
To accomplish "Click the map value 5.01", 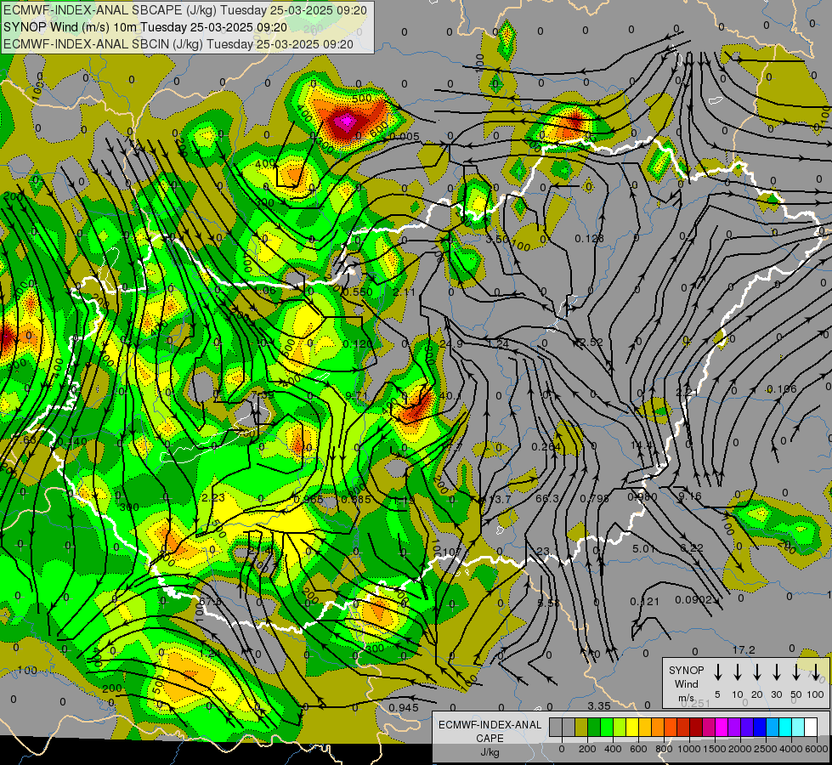I will [x=643, y=548].
